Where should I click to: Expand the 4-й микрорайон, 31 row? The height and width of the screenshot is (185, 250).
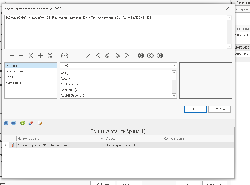click(6, 145)
